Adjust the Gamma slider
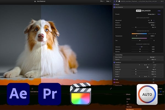 [140, 52]
